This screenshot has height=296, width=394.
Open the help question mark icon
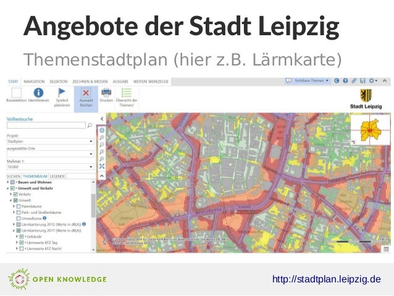[x=345, y=81]
